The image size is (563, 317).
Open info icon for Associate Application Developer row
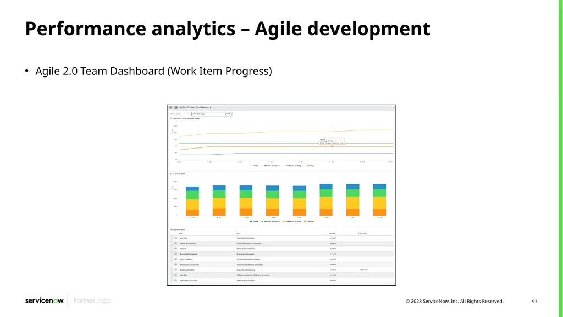pyautogui.click(x=175, y=264)
